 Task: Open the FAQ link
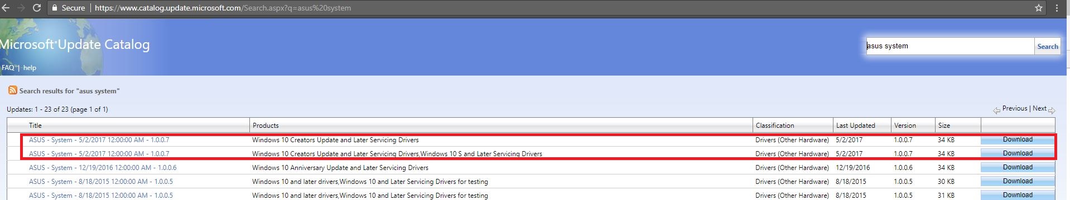[8, 68]
